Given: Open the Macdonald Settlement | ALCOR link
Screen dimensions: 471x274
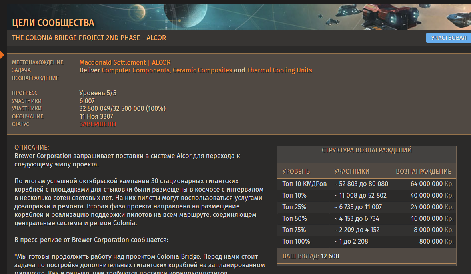Looking at the screenshot, I should [125, 62].
